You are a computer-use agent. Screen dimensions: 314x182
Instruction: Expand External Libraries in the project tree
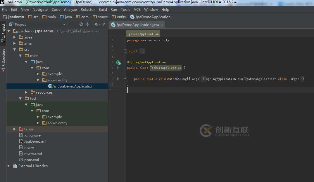tap(9, 166)
